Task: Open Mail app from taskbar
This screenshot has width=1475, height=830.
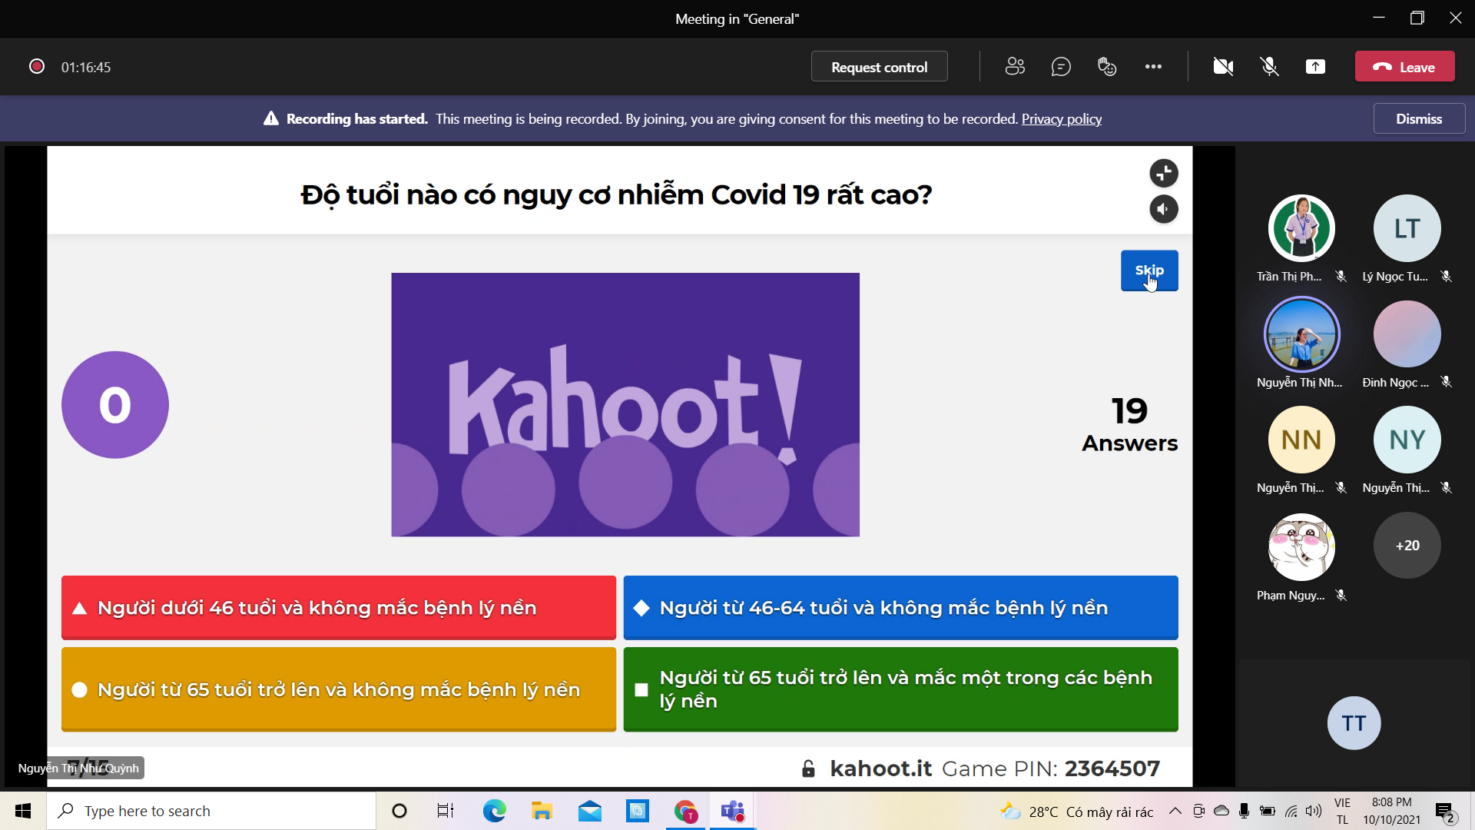Action: coord(590,811)
